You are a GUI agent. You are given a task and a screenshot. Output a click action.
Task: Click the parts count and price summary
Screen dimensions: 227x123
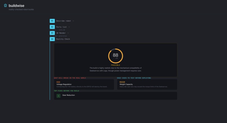(57, 30)
